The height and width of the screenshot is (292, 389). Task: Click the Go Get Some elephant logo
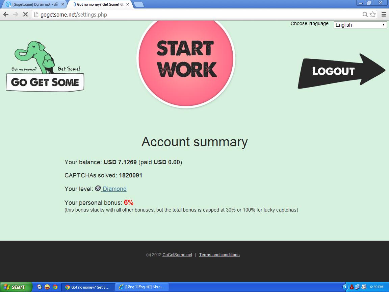coord(45,66)
